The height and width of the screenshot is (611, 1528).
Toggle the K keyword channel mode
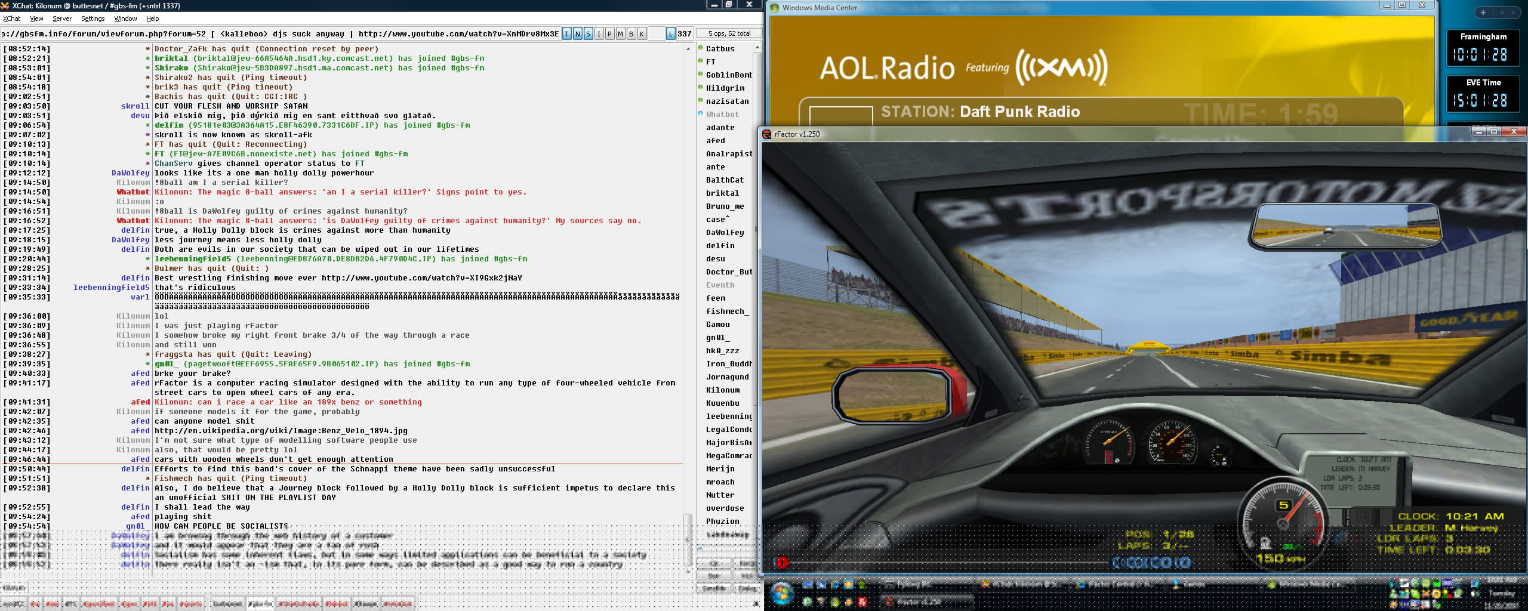tap(642, 34)
